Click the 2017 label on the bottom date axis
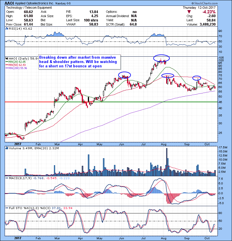 point(18,238)
